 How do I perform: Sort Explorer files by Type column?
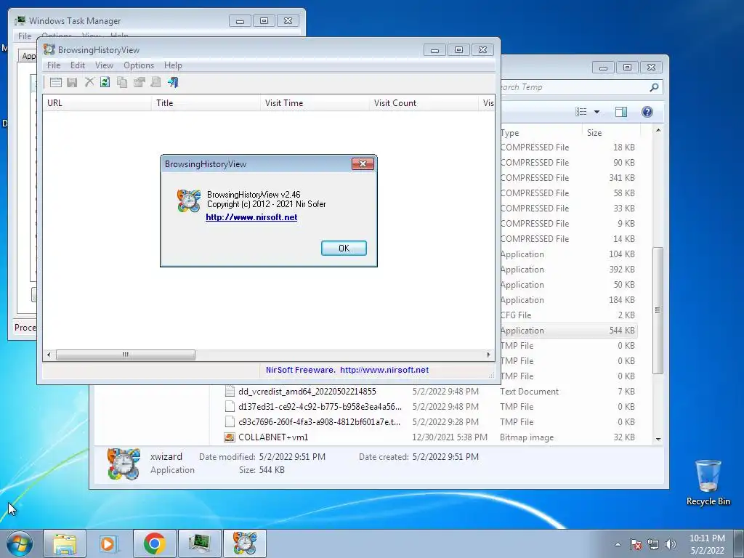(x=541, y=133)
